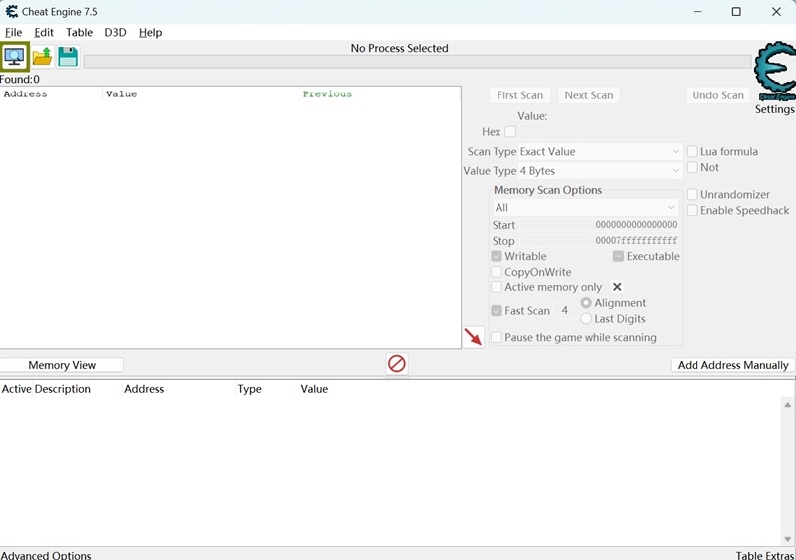The image size is (796, 560).
Task: Open the D3D menu
Action: pos(115,32)
